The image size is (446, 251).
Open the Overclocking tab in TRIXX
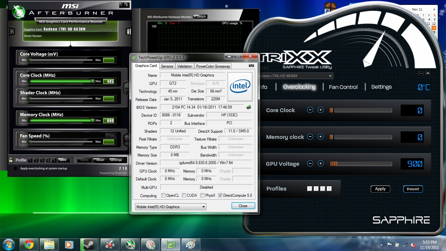coord(299,87)
